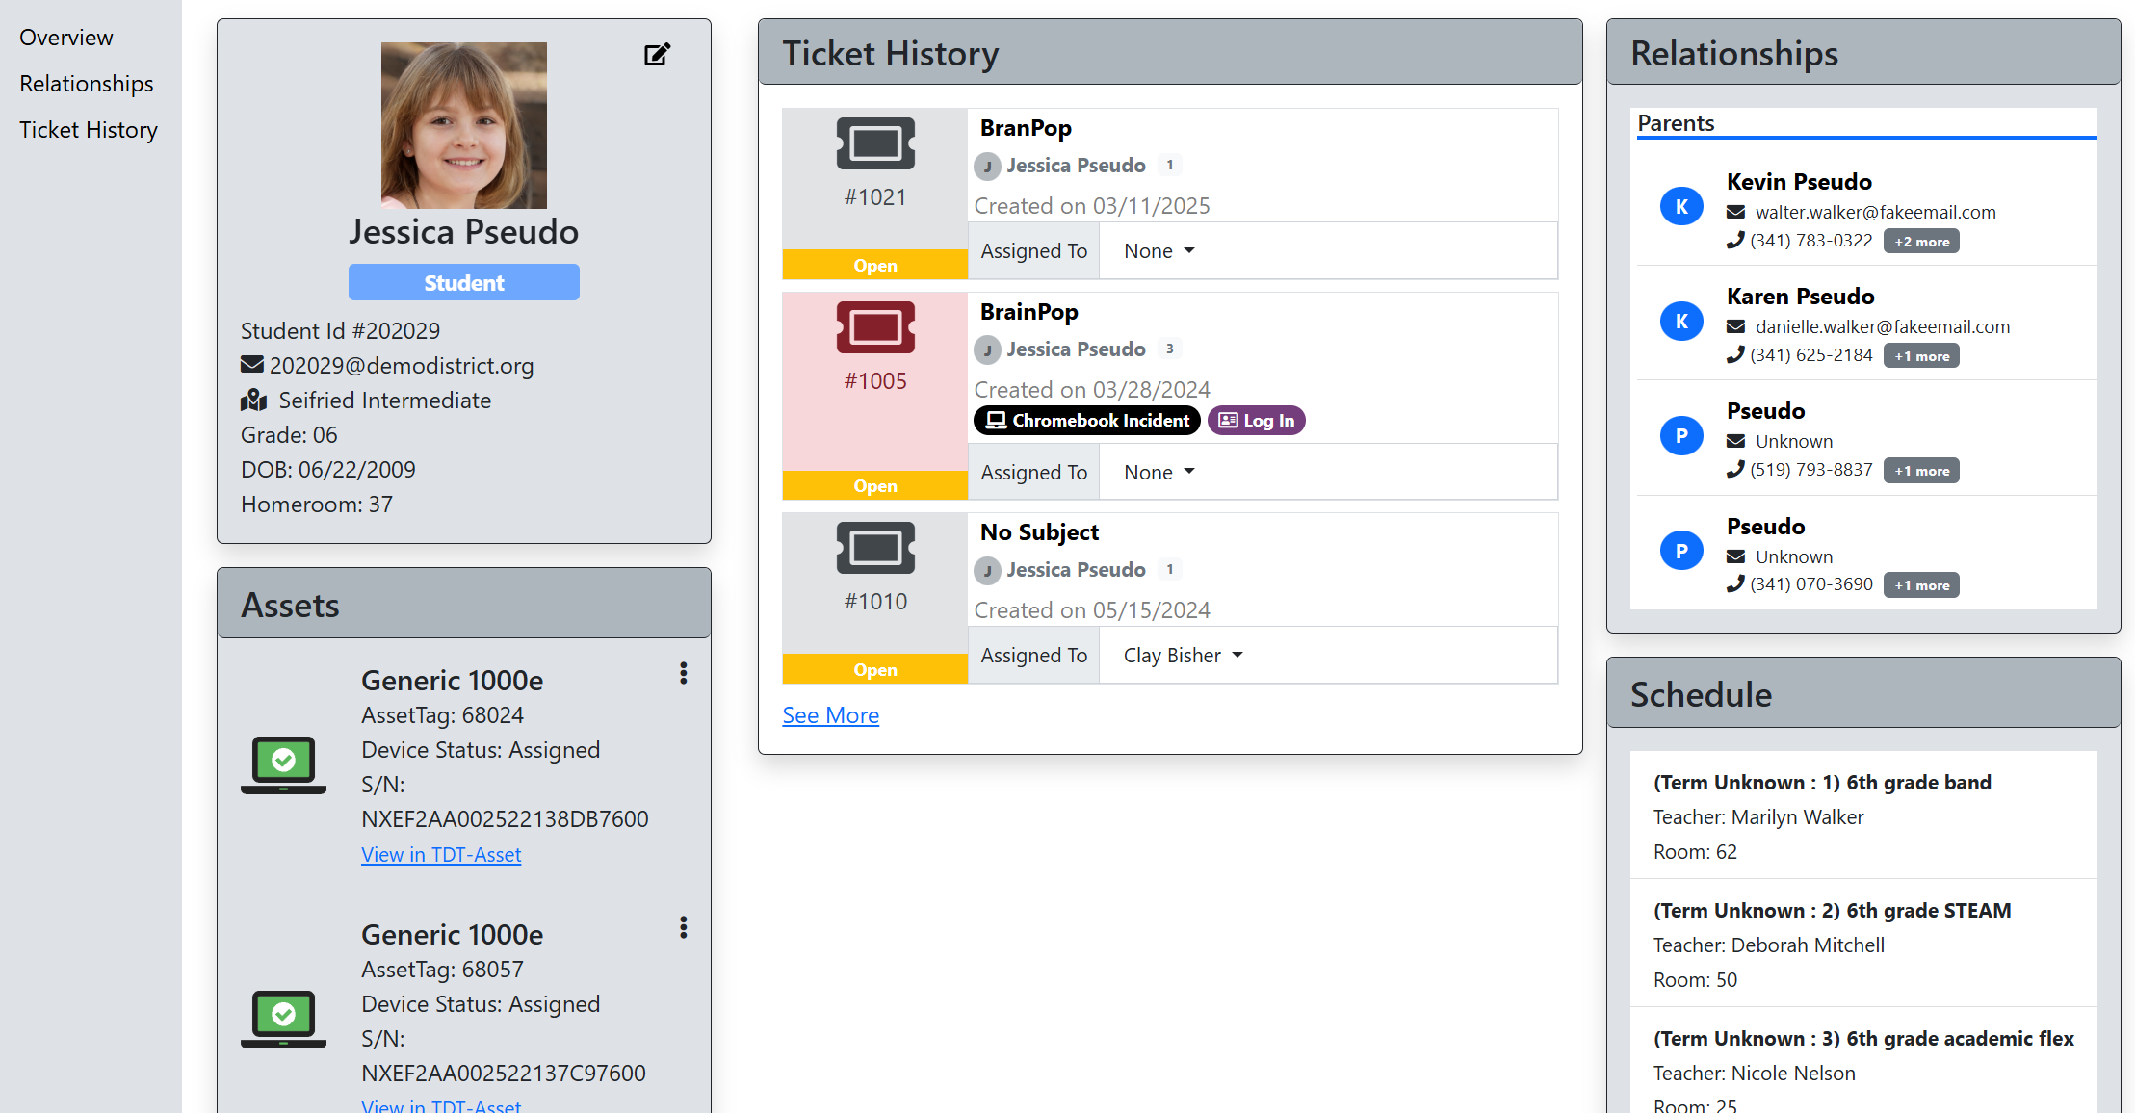Viewport: 2135px width, 1113px height.
Task: Click laptop icon for AssetTag 68024
Action: pos(283,765)
